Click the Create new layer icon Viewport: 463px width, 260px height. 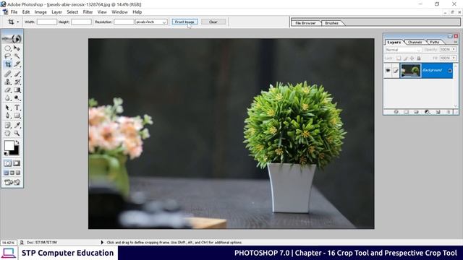(438, 112)
